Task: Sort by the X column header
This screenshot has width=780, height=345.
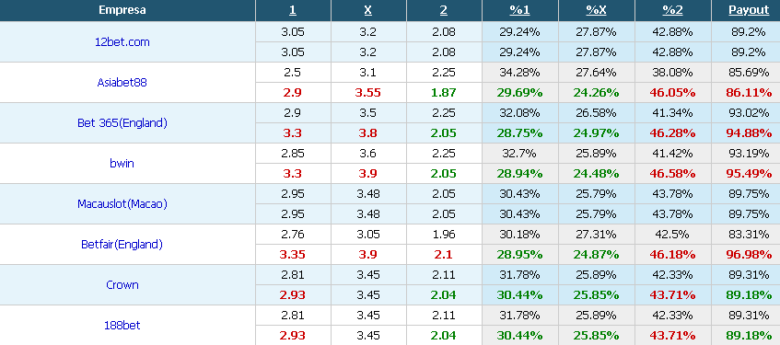Action: pos(368,10)
